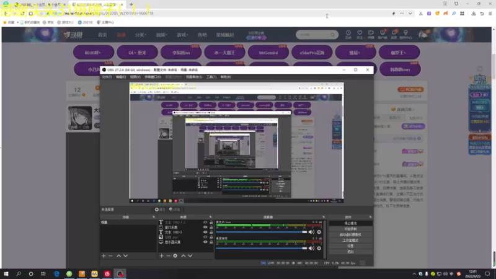The height and width of the screenshot is (279, 496).
Task: Mute the 麦克风/Aux speaker icon
Action: click(312, 232)
